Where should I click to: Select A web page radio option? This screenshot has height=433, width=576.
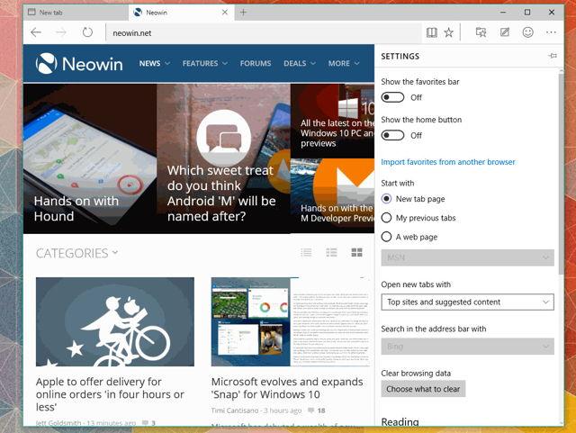[386, 237]
